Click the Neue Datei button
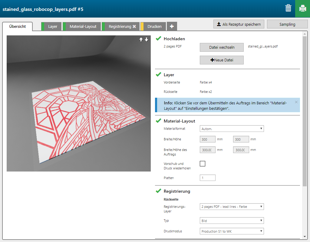310x242 pixels. coord(222,60)
